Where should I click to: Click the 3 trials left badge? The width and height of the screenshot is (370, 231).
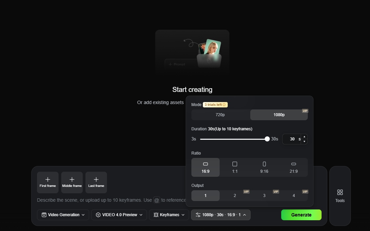pos(215,105)
